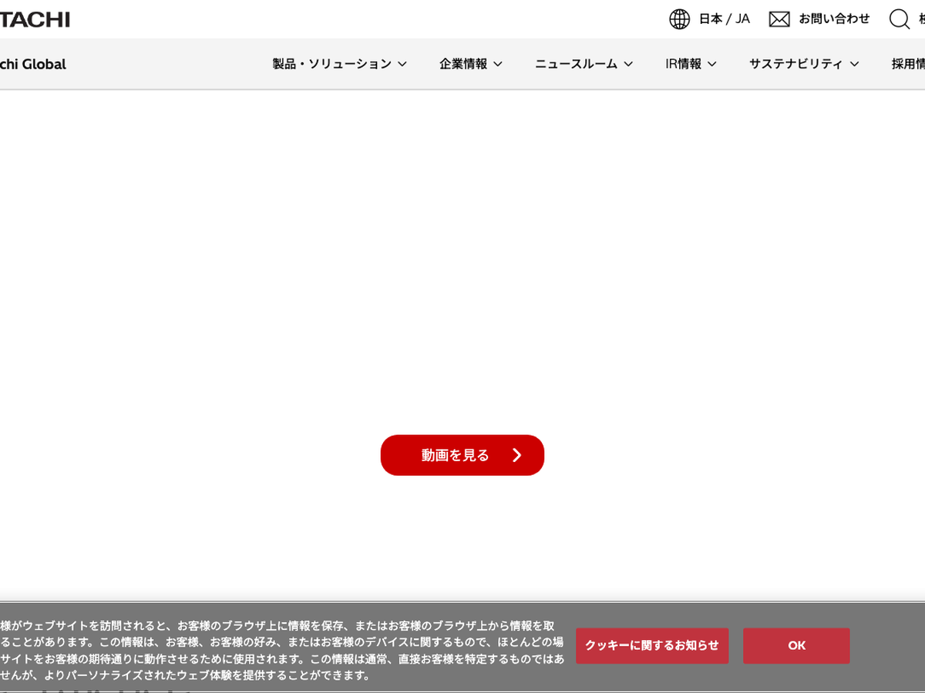Open the 企業情報 menu

[463, 65]
